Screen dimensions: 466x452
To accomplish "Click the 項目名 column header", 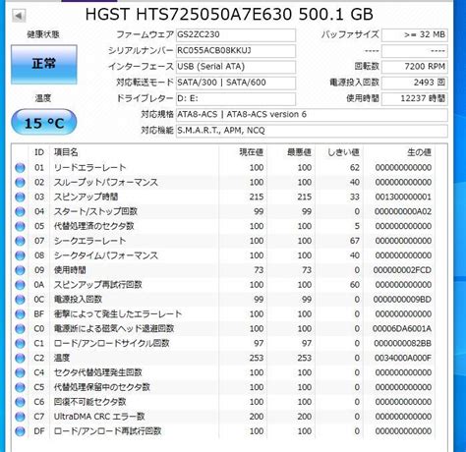I will tap(66, 152).
